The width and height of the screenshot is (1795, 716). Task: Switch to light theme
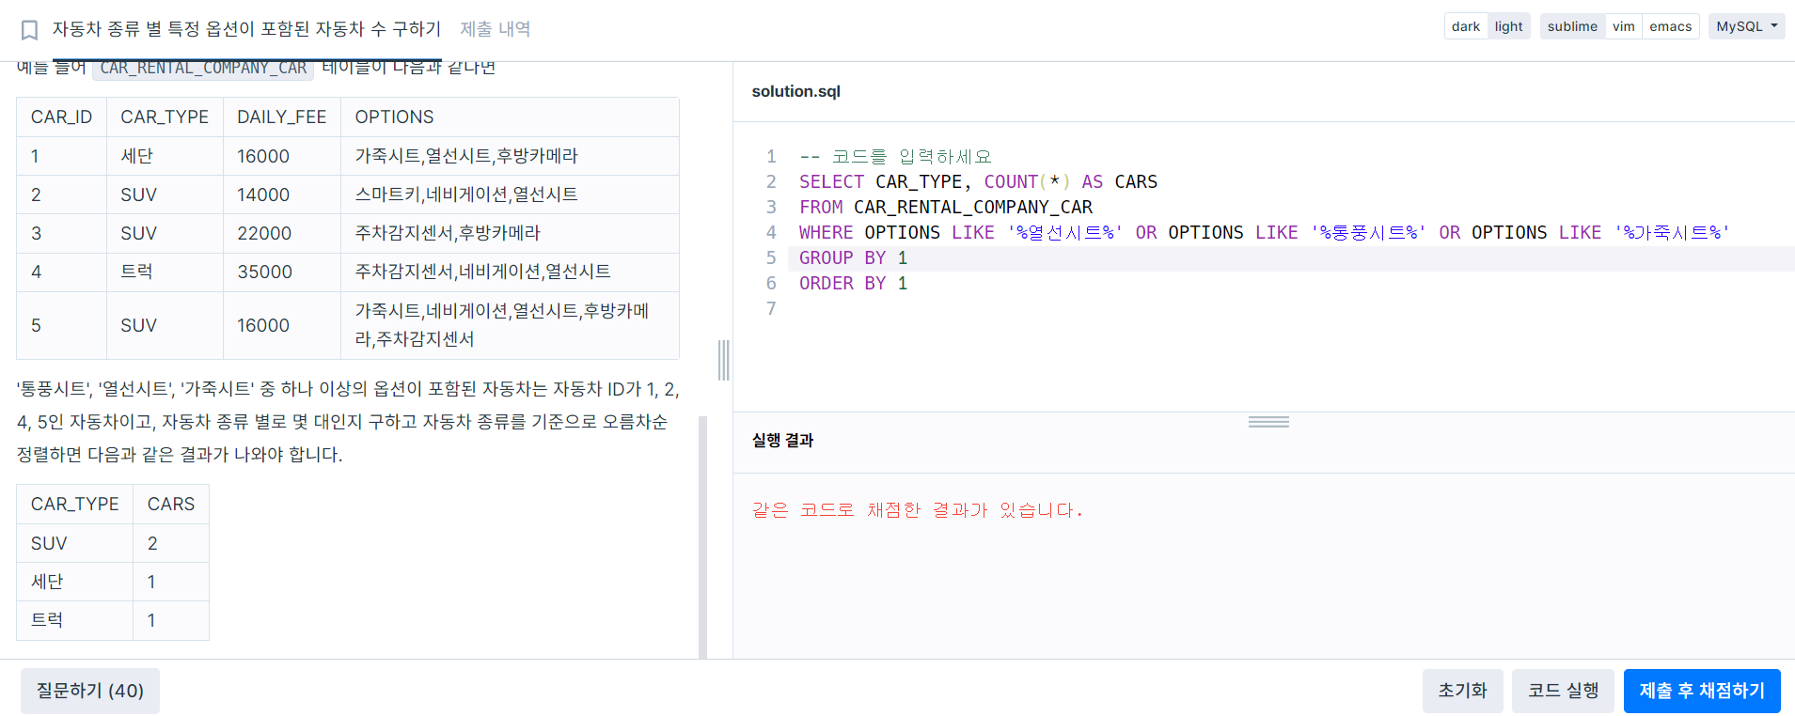1508,26
